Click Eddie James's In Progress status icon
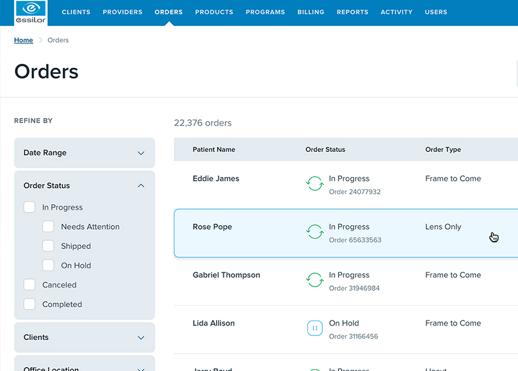Image resolution: width=518 pixels, height=371 pixels. tap(314, 184)
